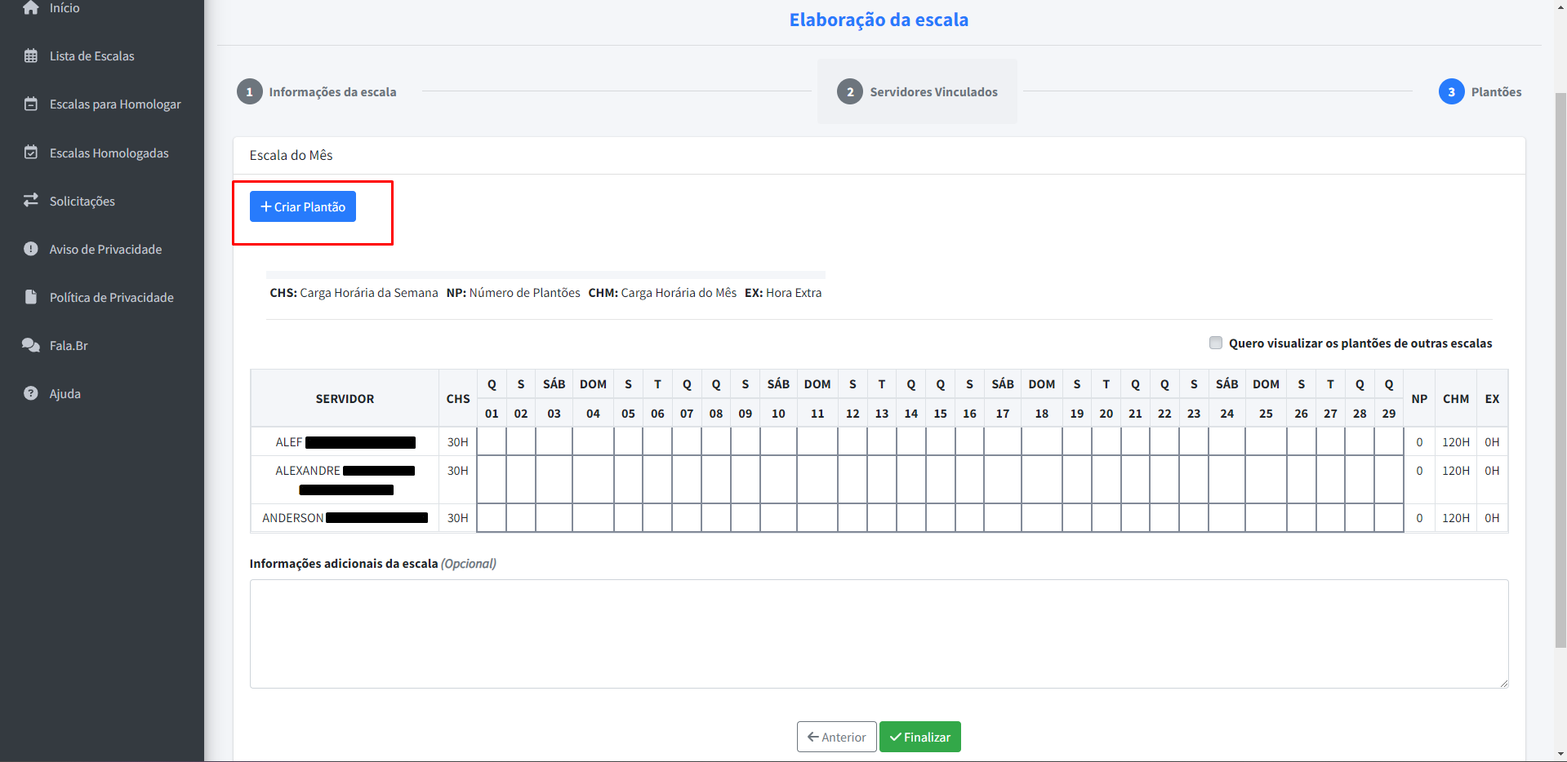Viewport: 1567px width, 762px height.
Task: Click the EX column header
Action: (1492, 399)
